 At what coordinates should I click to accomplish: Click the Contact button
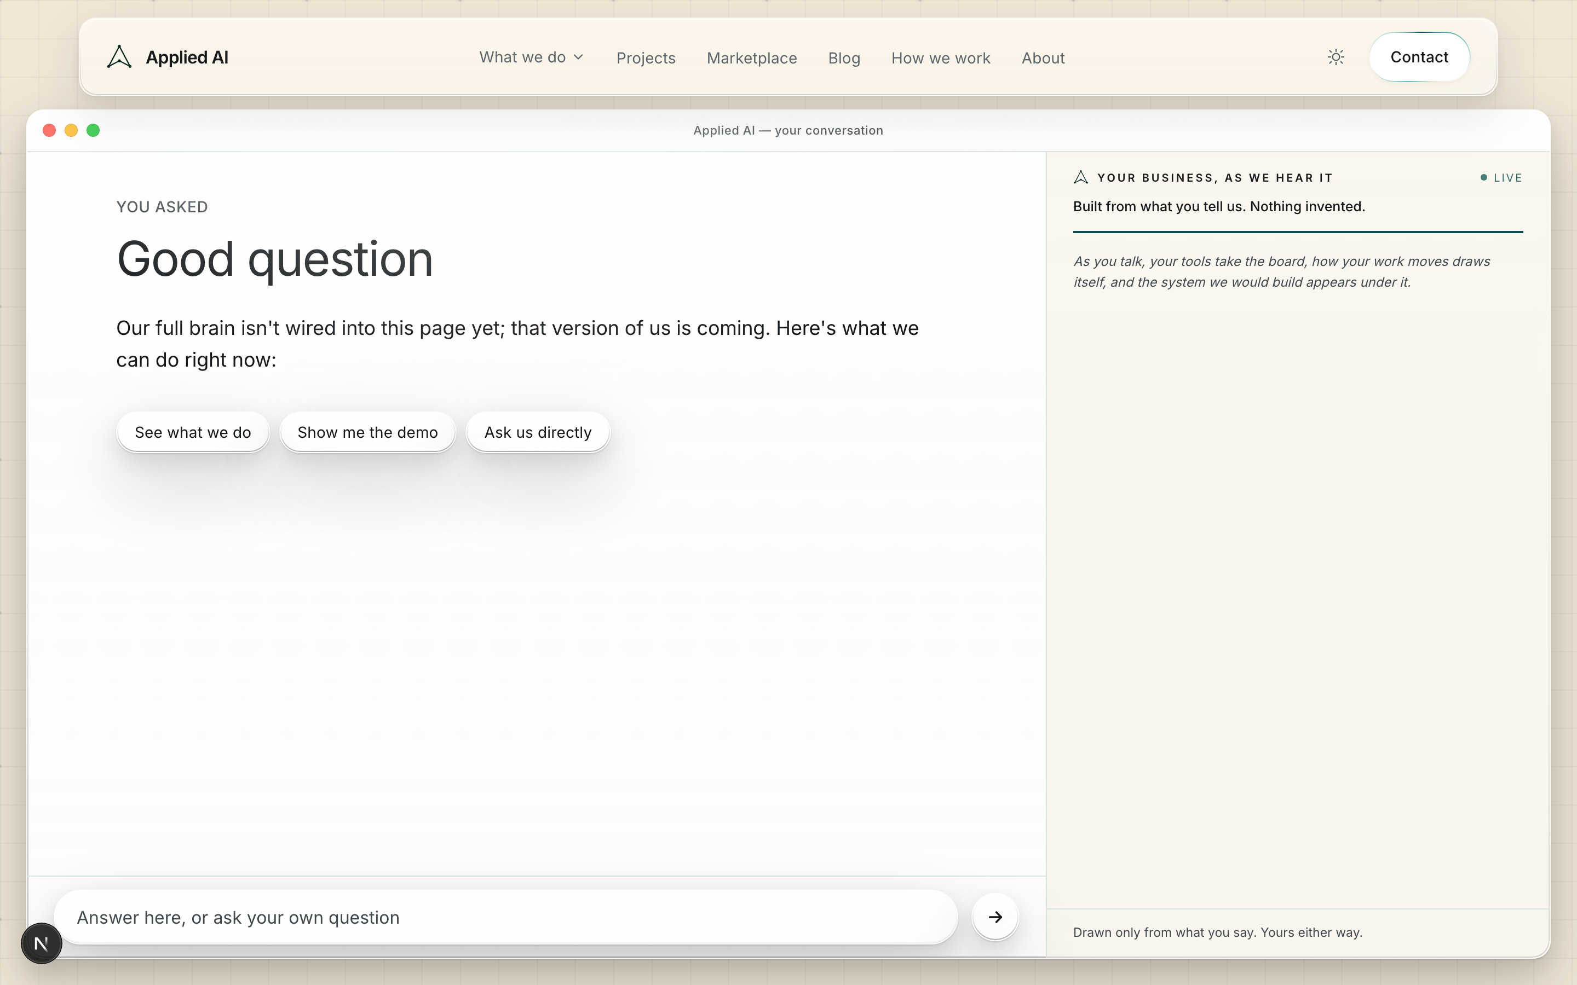(1419, 57)
